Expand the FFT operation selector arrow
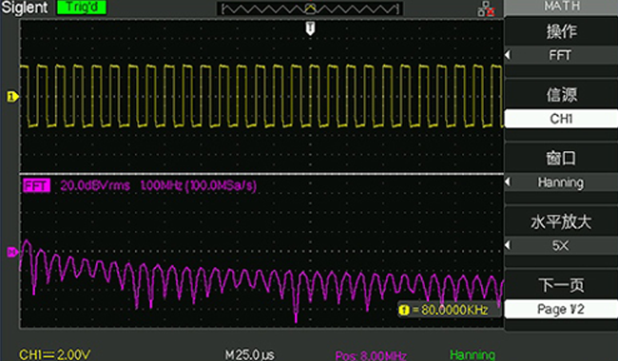 [508, 55]
